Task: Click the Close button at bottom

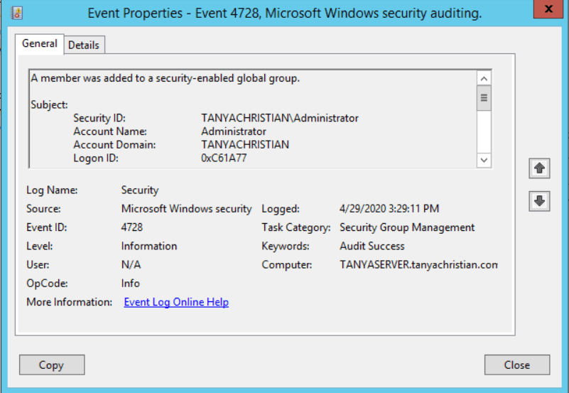Action: point(516,365)
